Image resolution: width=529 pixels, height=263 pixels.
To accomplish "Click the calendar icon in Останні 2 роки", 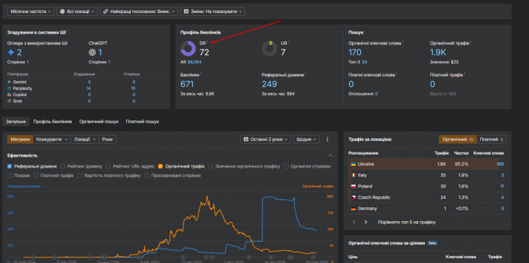I will point(246,139).
